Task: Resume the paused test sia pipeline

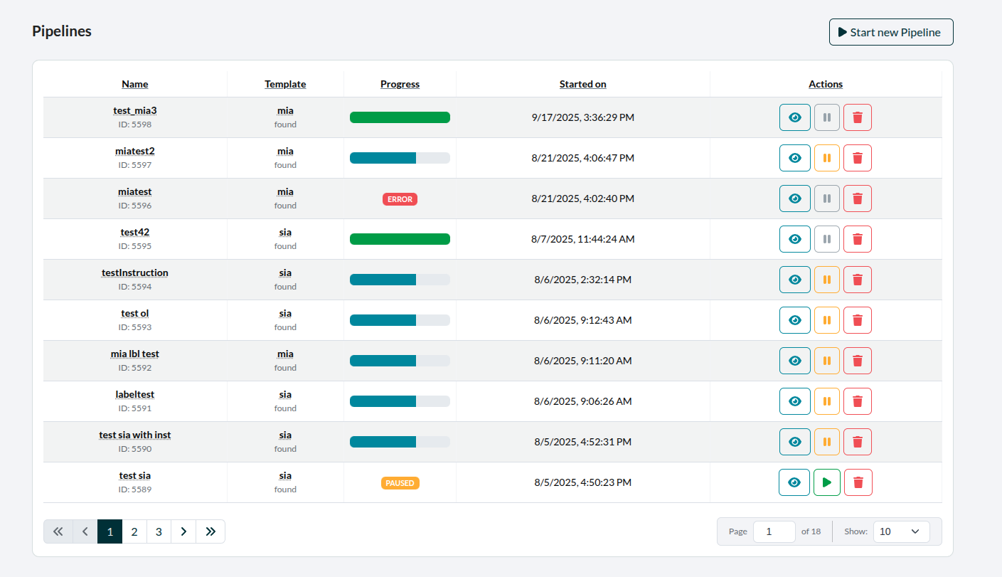Action: point(826,482)
